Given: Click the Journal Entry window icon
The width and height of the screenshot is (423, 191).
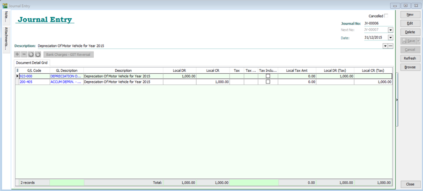Looking at the screenshot, I should tap(5, 5).
